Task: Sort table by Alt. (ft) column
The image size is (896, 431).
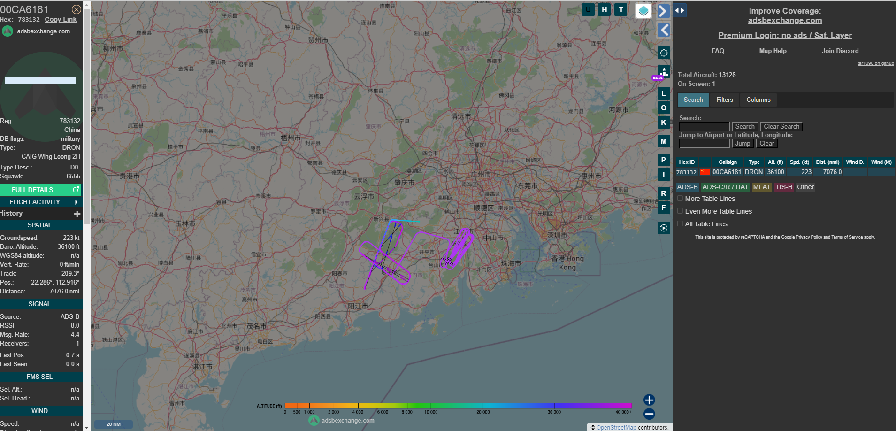Action: 775,162
